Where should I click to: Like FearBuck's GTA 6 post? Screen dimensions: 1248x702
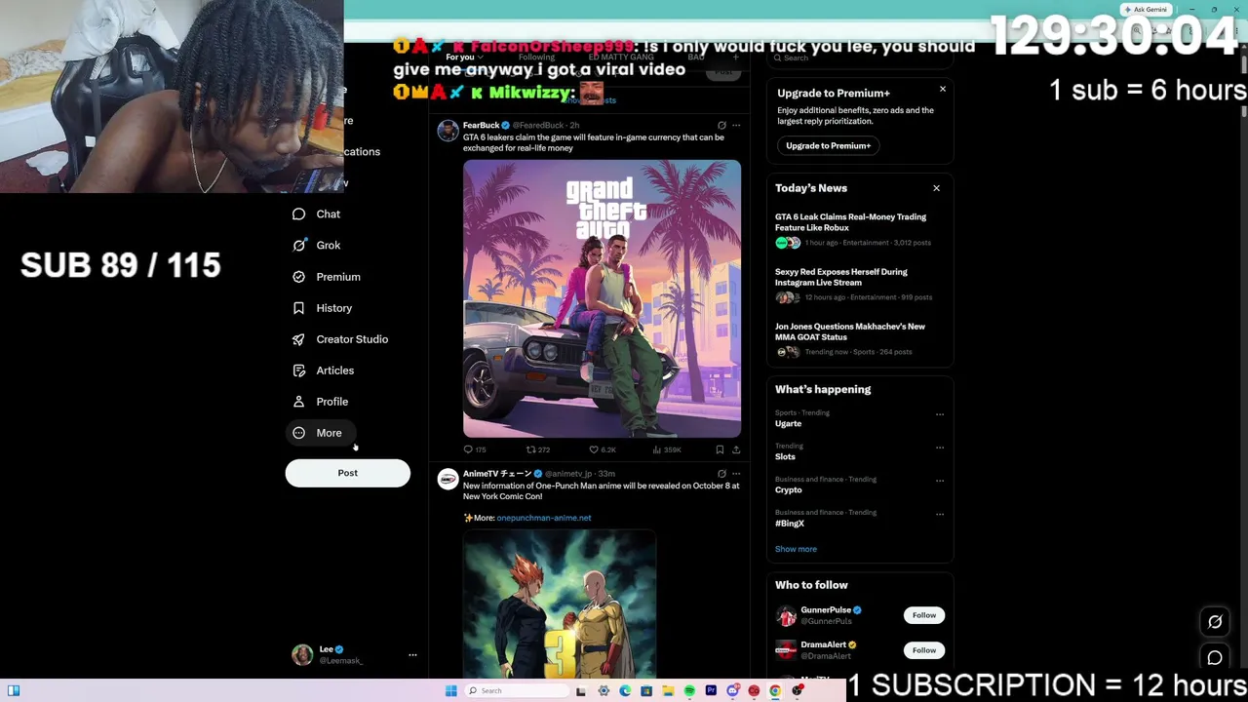pos(602,449)
